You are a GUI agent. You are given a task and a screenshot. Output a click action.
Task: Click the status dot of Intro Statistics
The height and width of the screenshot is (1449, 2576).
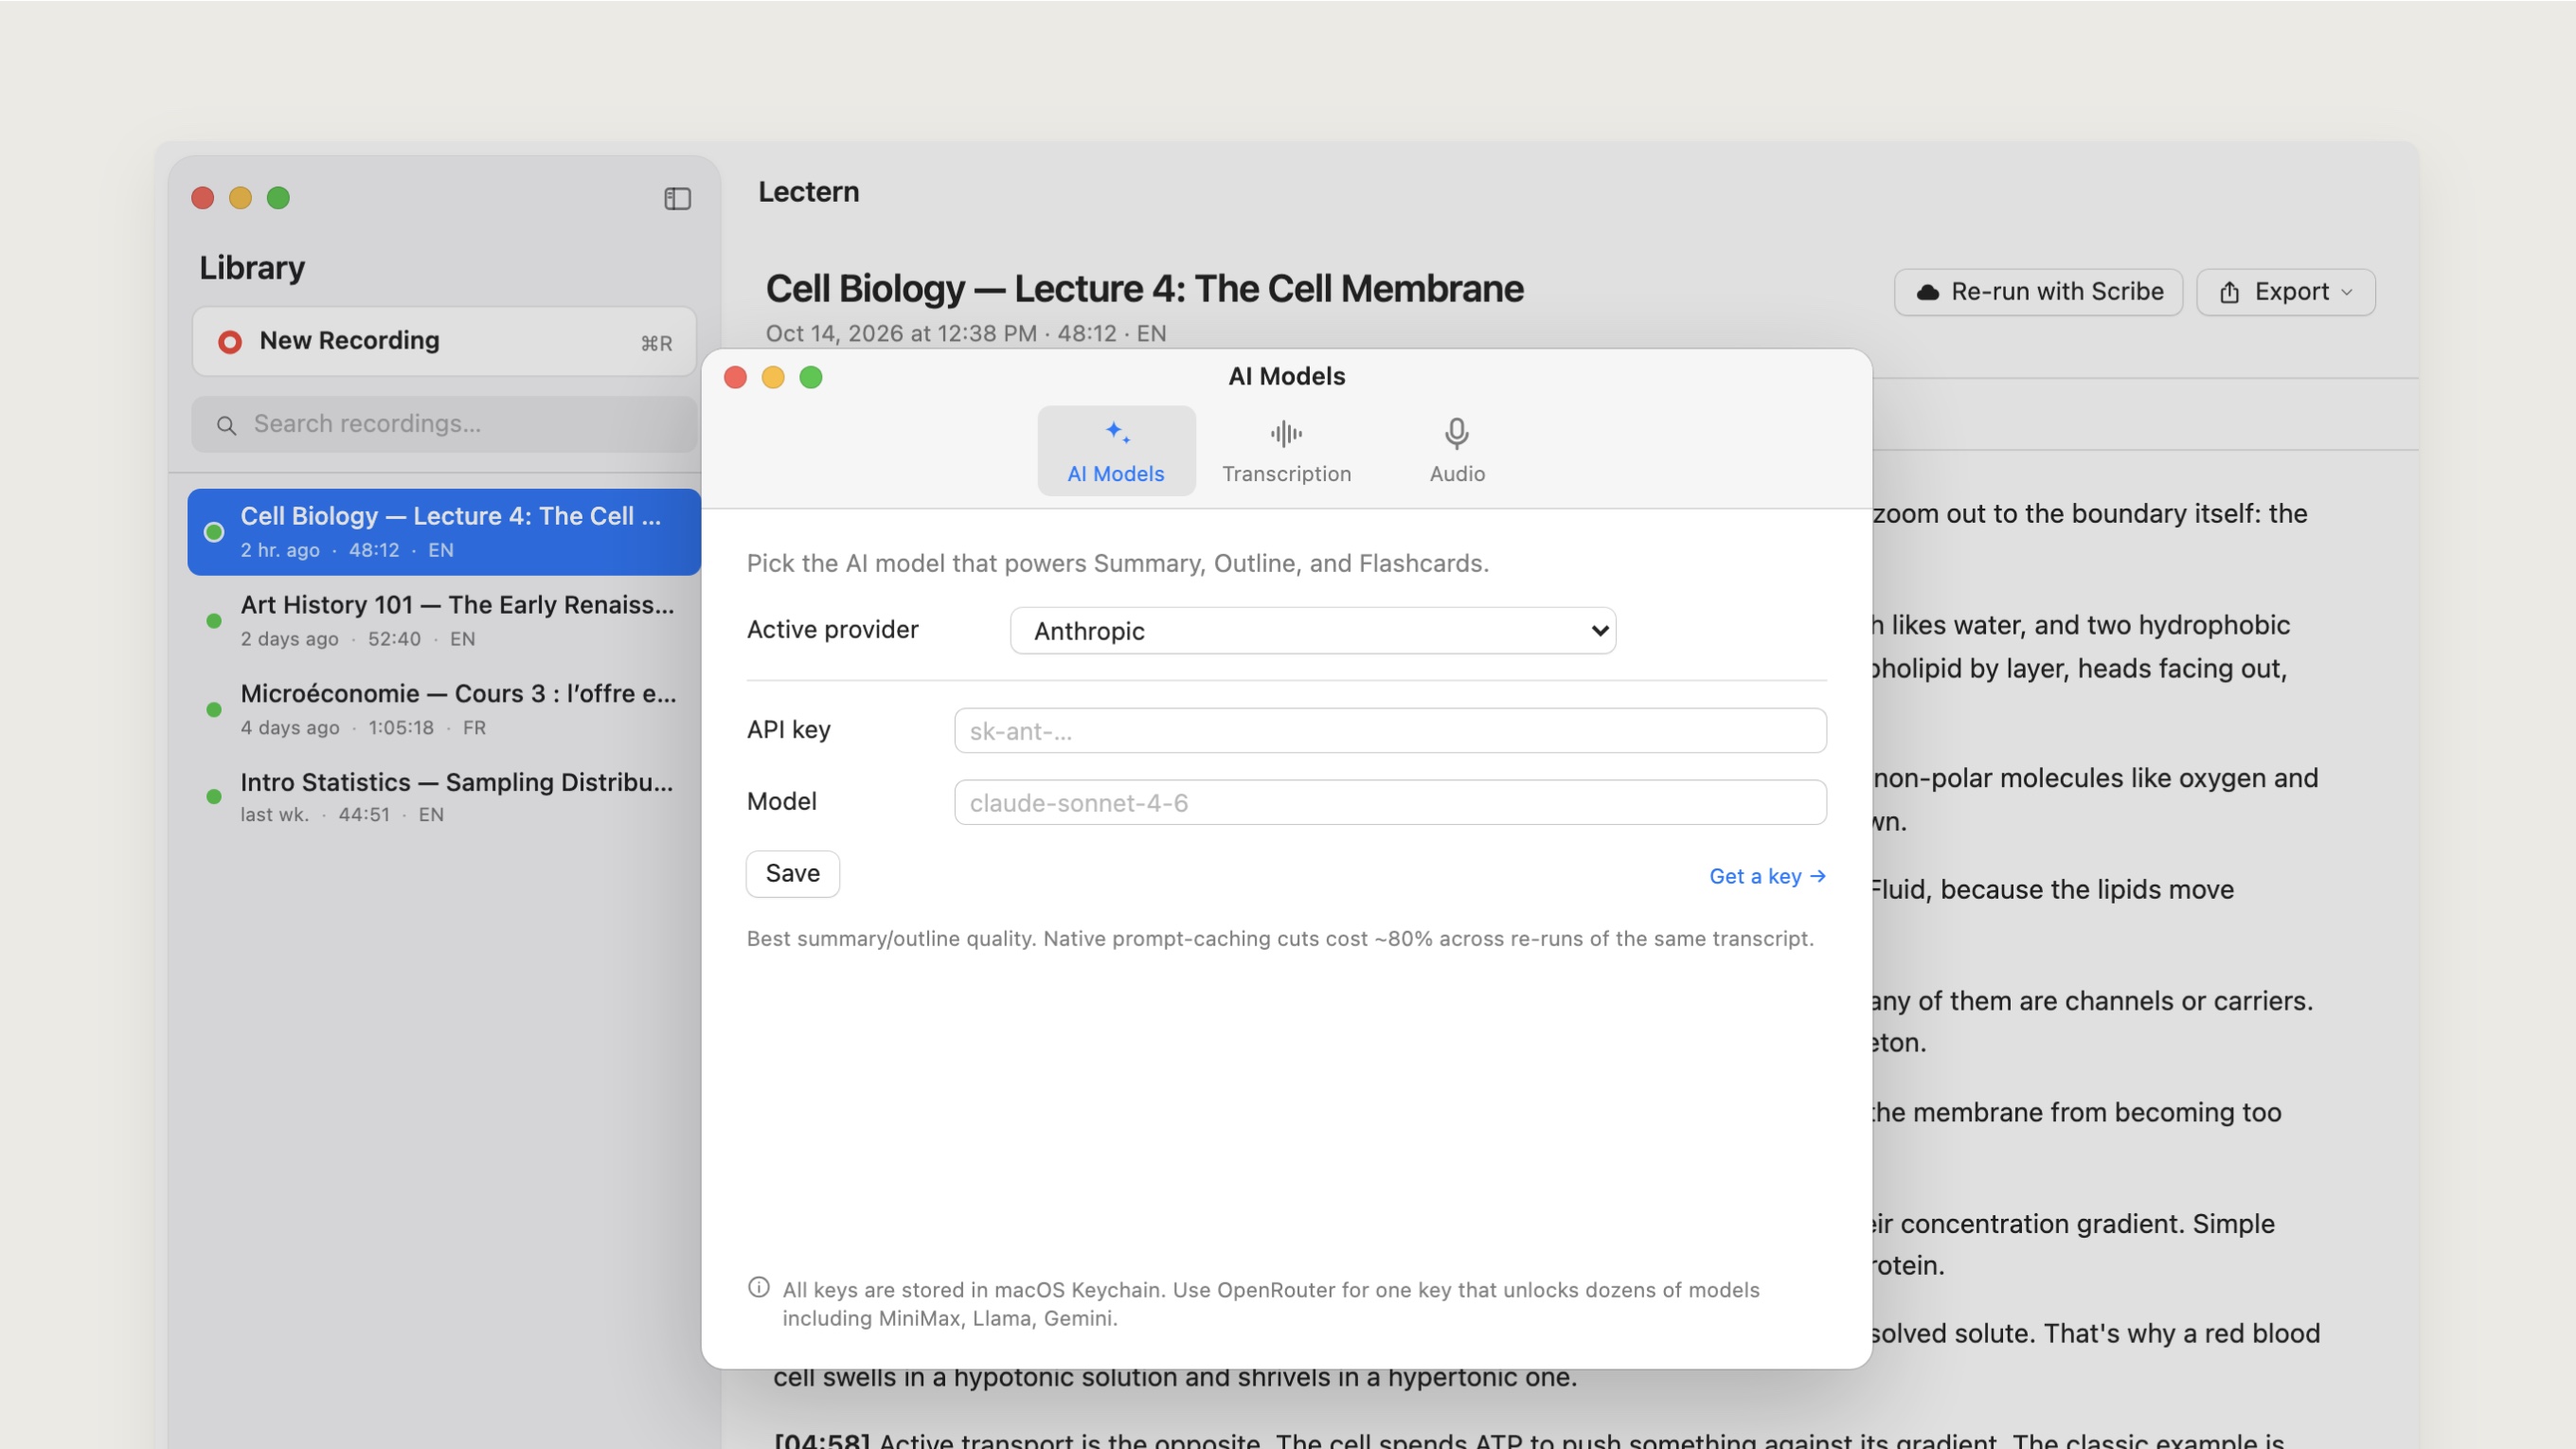213,797
